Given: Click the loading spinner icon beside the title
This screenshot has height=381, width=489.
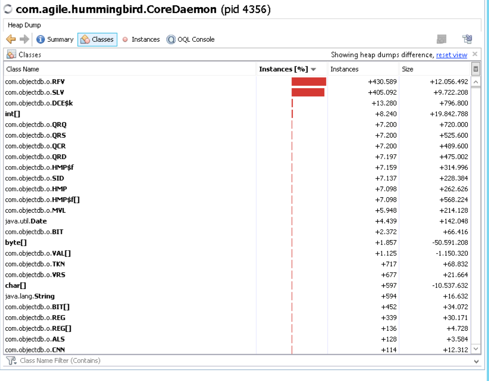Looking at the screenshot, I should coord(8,9).
